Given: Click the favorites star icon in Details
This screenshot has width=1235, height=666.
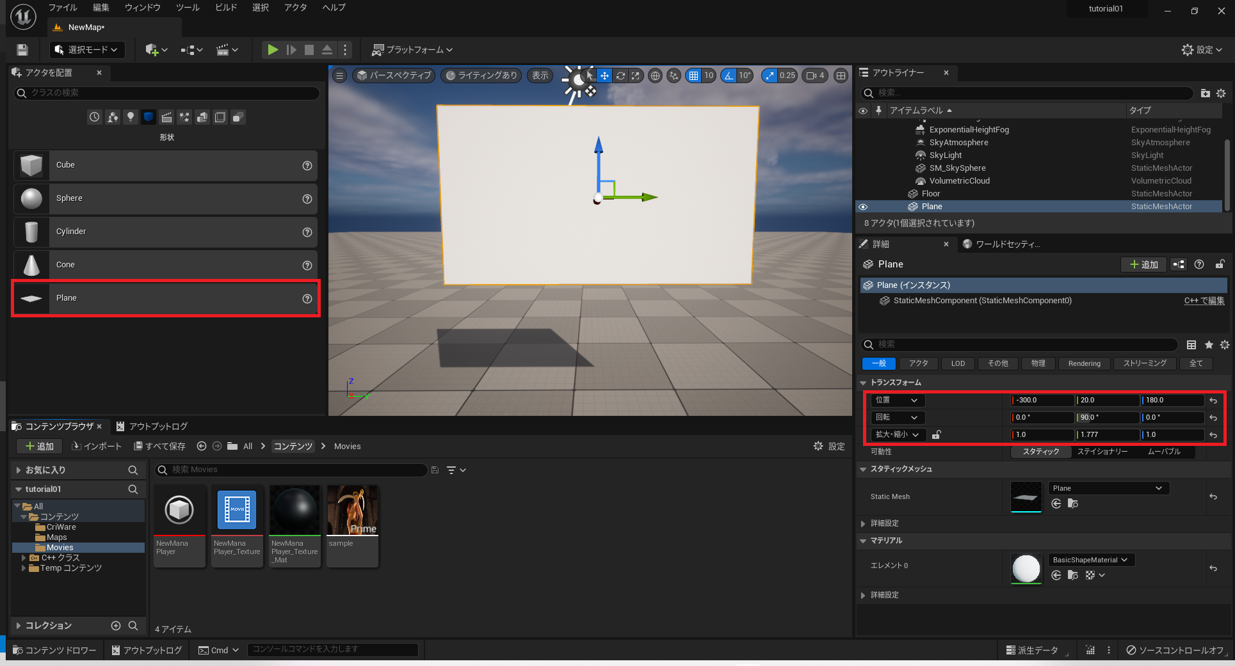Looking at the screenshot, I should click(1209, 345).
